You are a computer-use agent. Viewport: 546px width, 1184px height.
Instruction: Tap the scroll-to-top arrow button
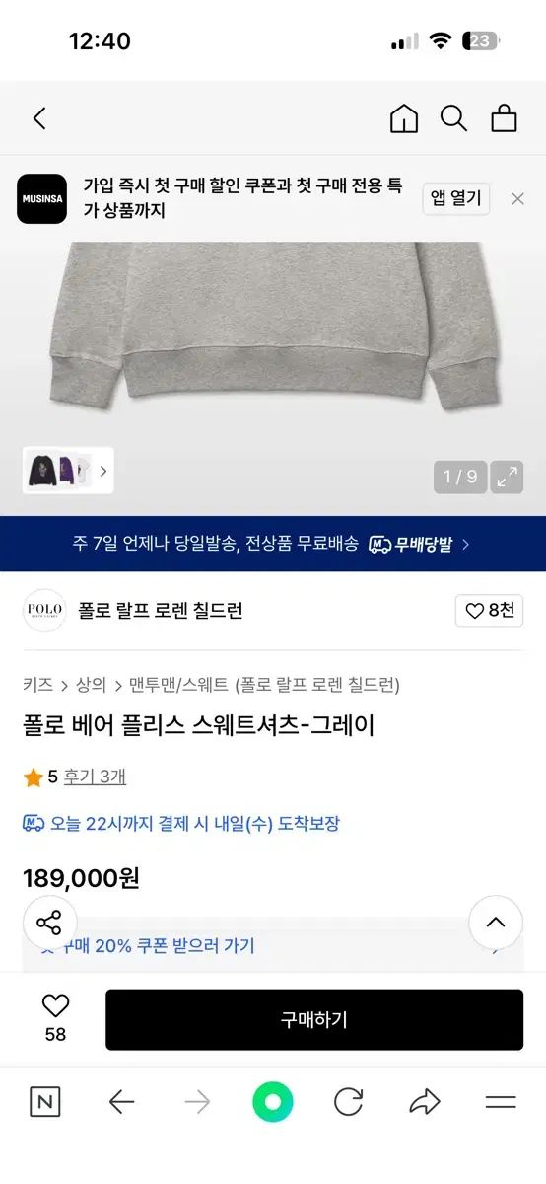click(x=496, y=924)
